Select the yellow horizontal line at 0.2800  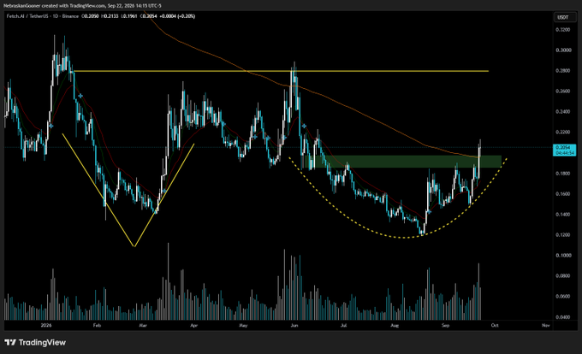point(281,71)
